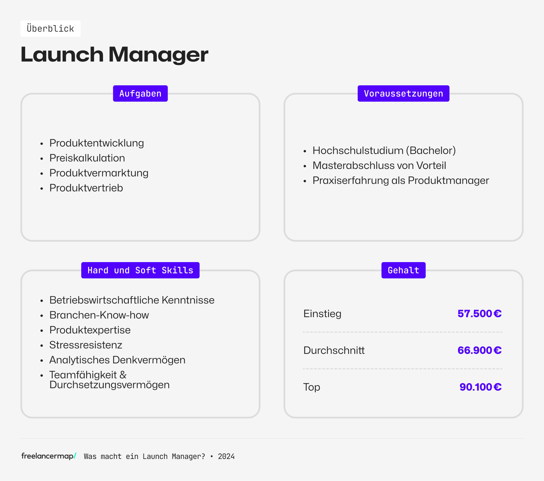Image resolution: width=544 pixels, height=481 pixels.
Task: Open the Gehalt section badge
Action: coord(403,270)
